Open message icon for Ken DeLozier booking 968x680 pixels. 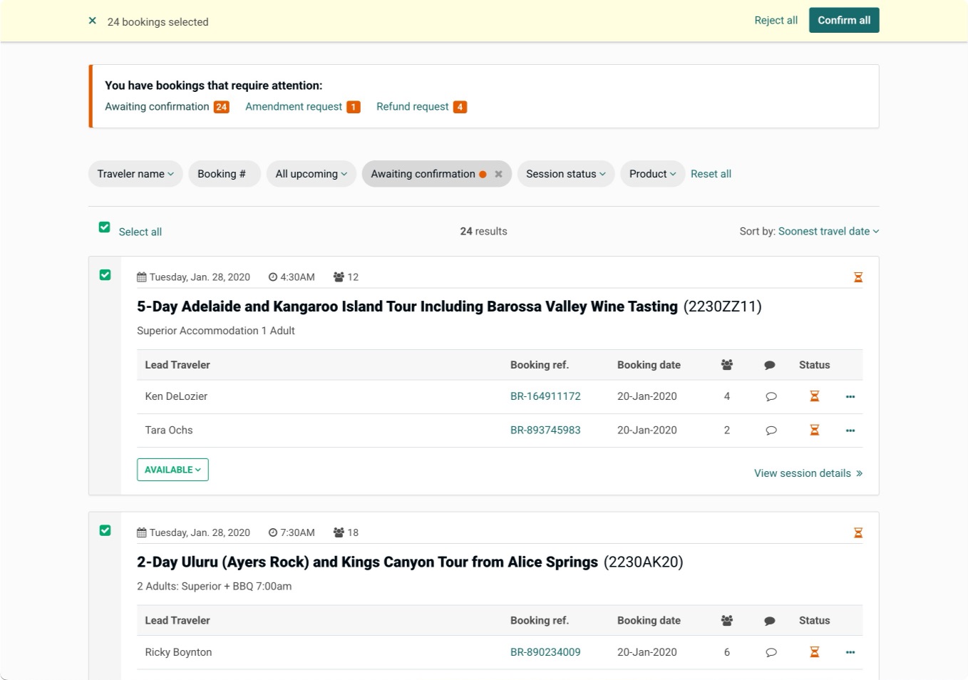[x=771, y=397]
